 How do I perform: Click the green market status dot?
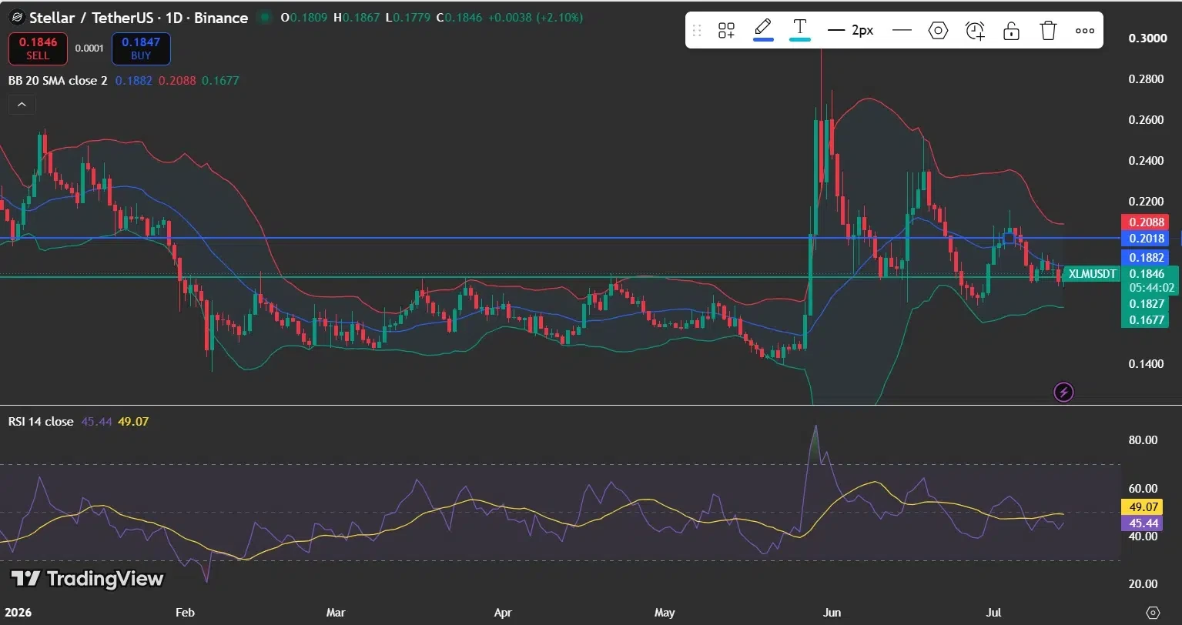click(x=265, y=17)
